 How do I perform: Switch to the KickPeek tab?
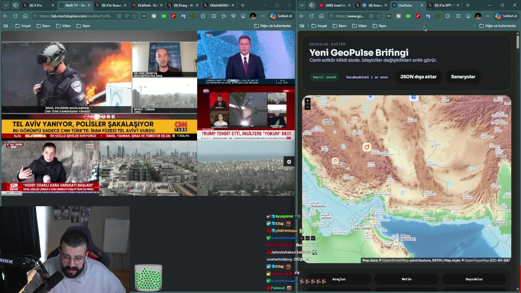click(148, 5)
